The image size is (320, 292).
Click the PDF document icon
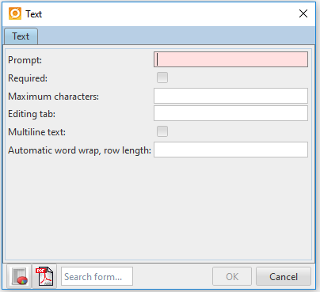click(44, 276)
